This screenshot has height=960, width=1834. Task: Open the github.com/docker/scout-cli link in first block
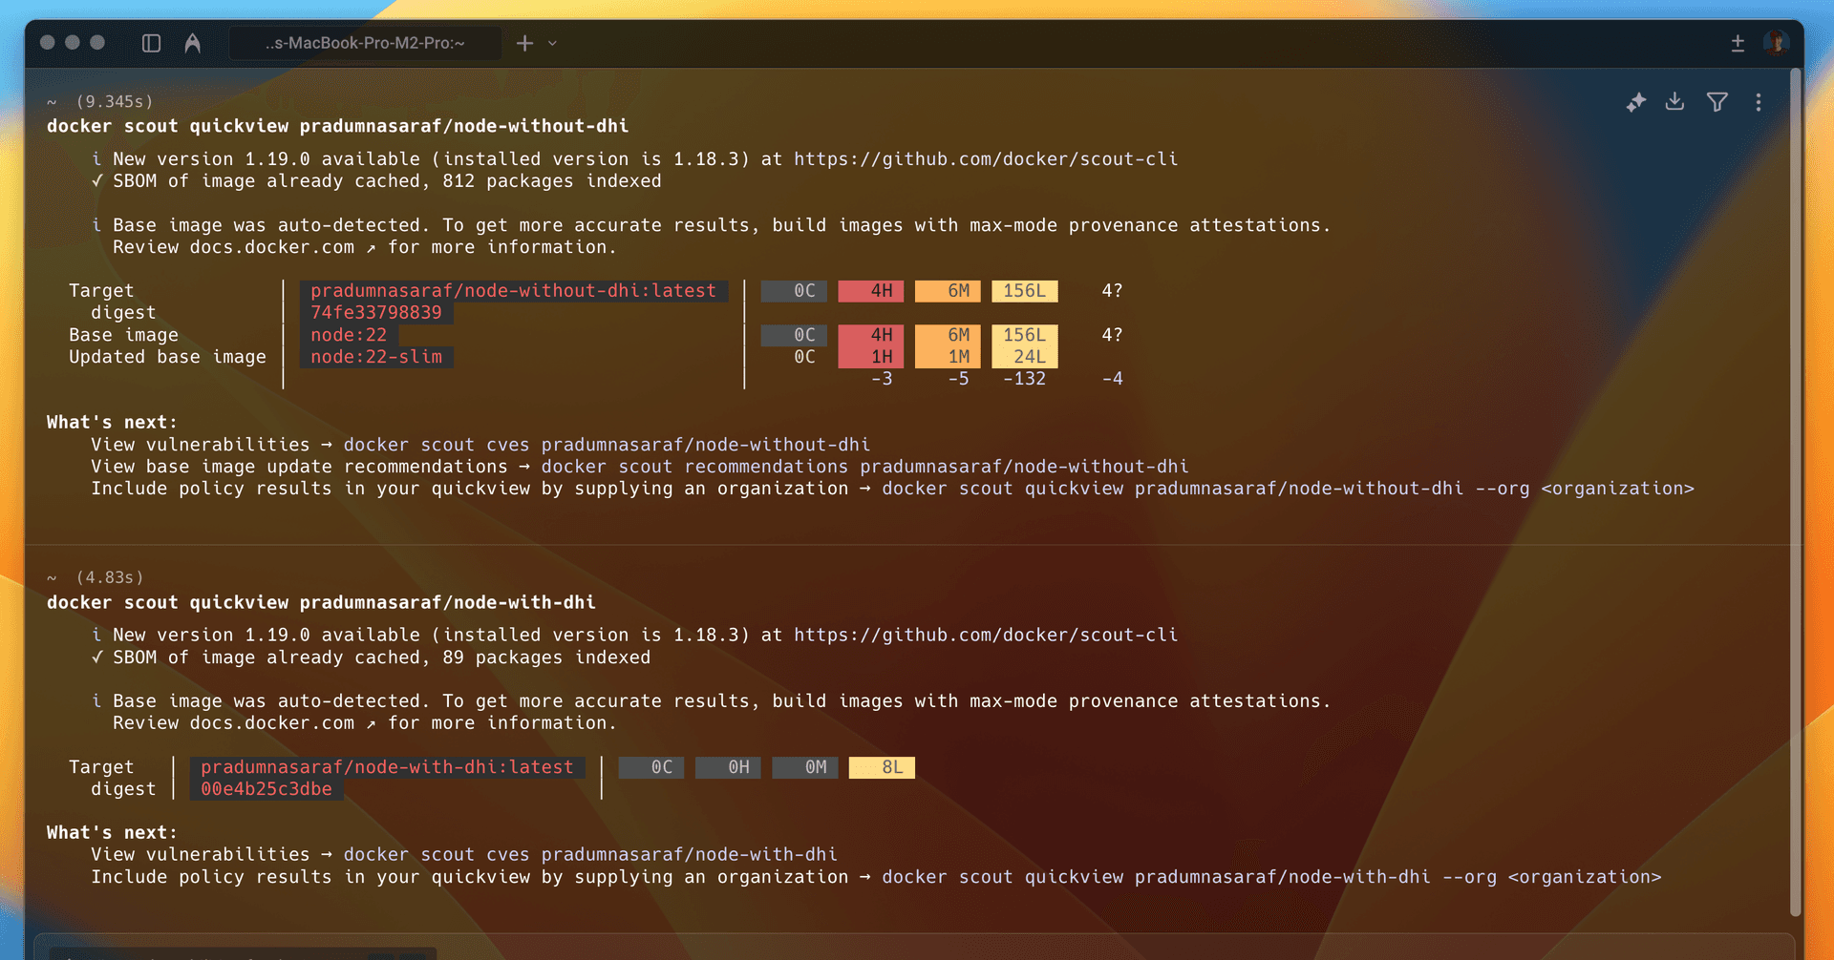986,159
